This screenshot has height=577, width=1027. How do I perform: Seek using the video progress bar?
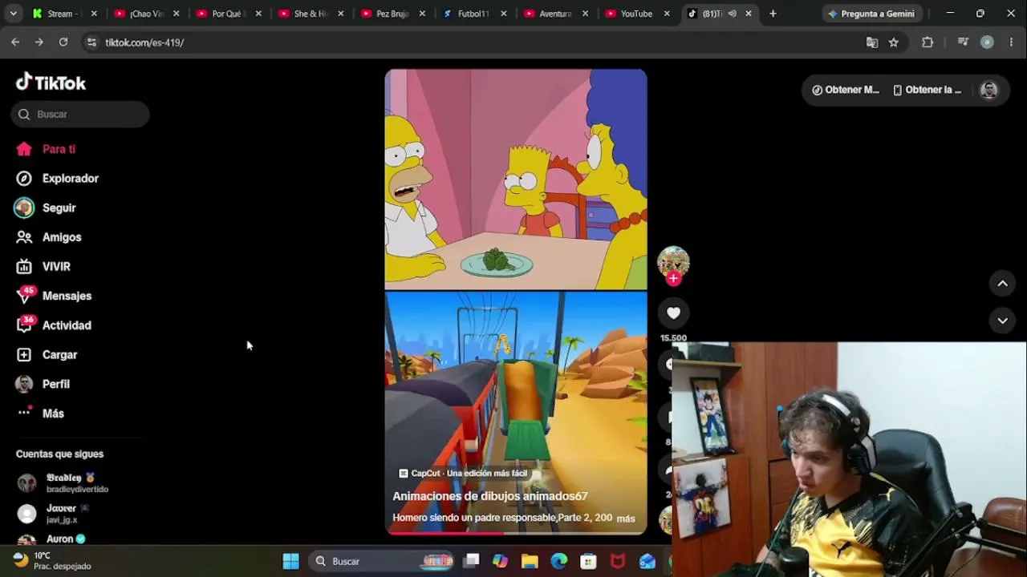(516, 533)
